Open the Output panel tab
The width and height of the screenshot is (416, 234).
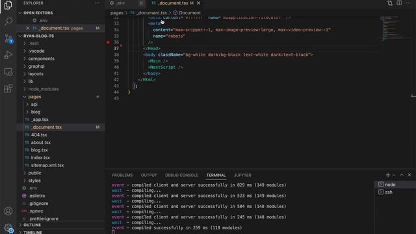149,175
